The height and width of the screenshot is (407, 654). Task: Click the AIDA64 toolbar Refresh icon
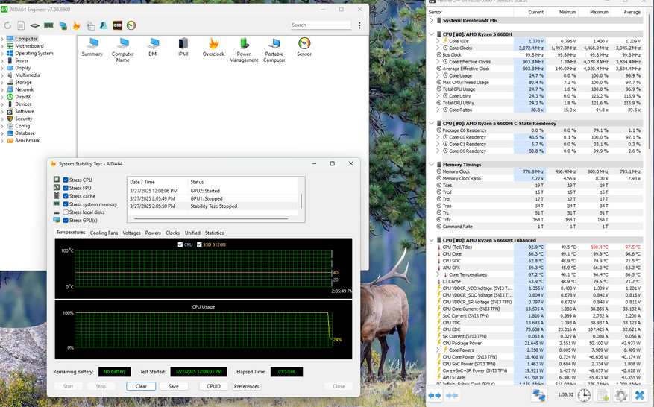[x=7, y=25]
